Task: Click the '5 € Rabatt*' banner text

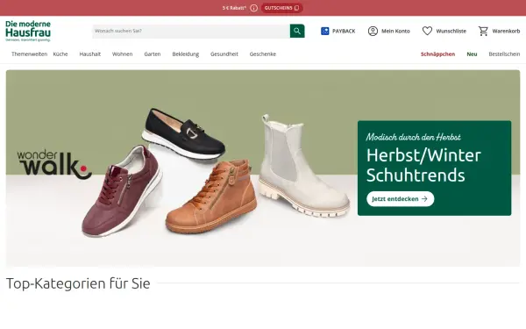Action: [x=234, y=8]
